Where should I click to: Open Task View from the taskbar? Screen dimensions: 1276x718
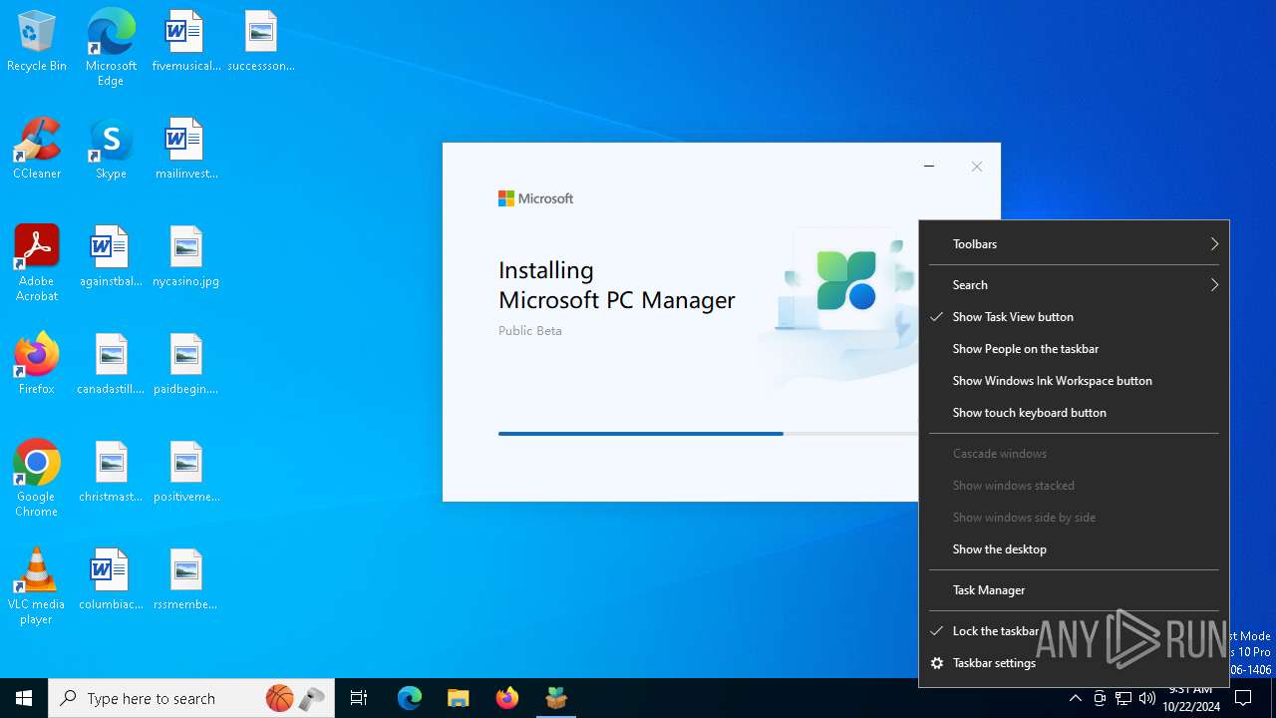(359, 698)
